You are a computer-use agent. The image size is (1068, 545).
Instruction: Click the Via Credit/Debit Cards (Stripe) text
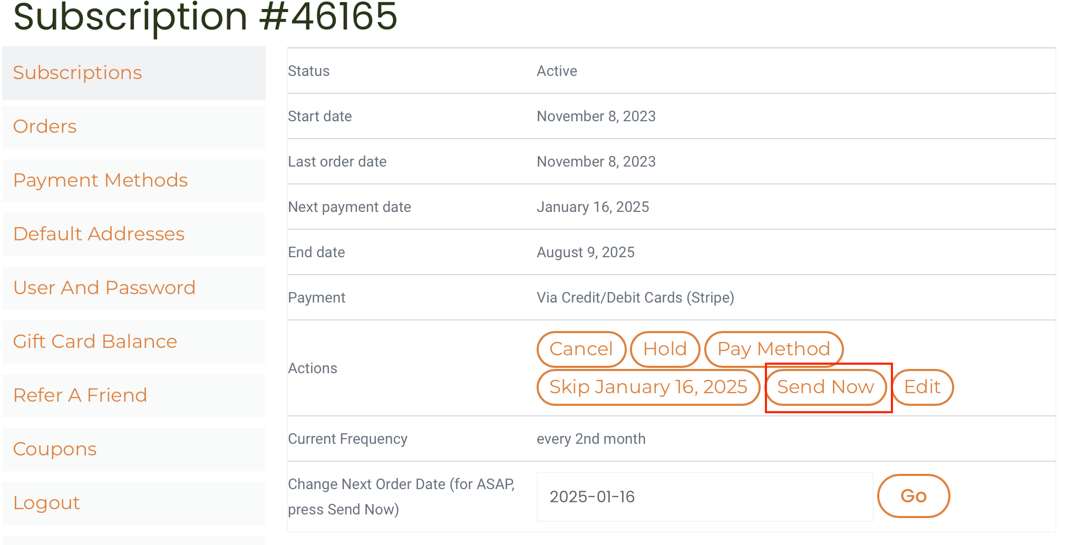click(x=635, y=298)
